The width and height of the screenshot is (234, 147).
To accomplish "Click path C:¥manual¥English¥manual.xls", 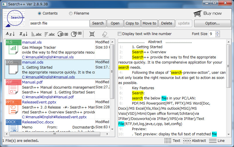I will [x=48, y=57].
